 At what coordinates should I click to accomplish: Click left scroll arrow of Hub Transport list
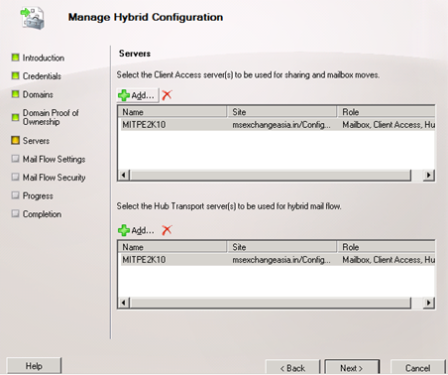(124, 303)
